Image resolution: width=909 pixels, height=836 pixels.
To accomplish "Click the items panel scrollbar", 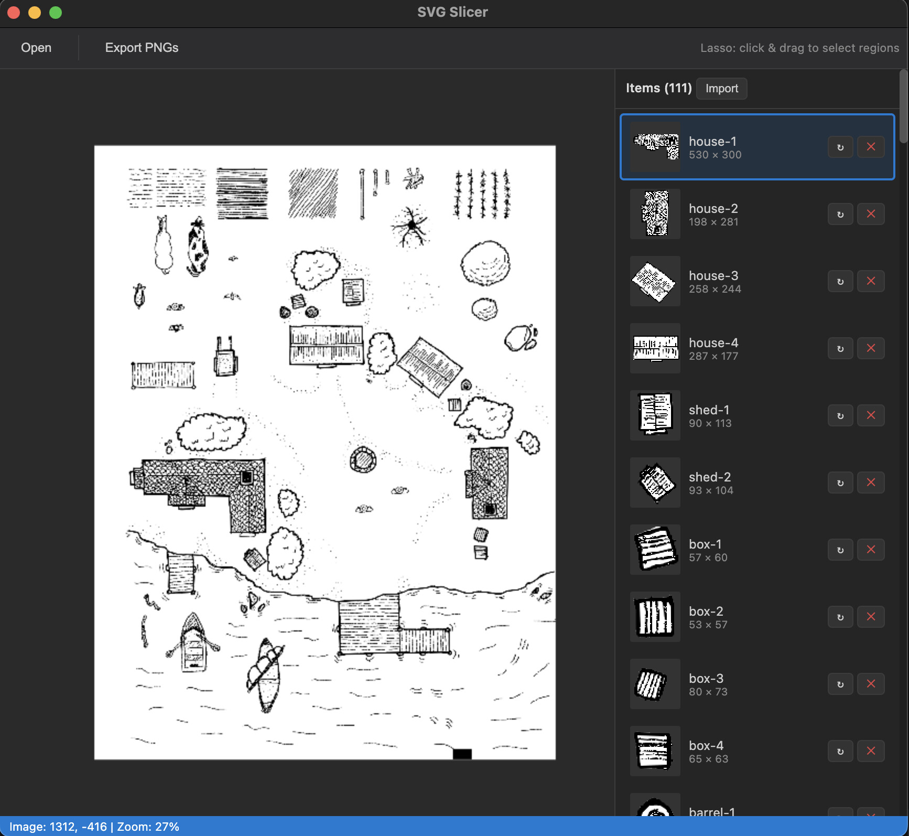I will pyautogui.click(x=903, y=108).
